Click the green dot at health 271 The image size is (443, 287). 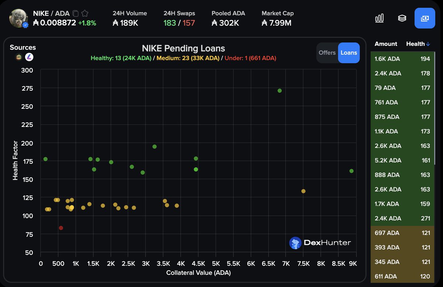click(279, 91)
